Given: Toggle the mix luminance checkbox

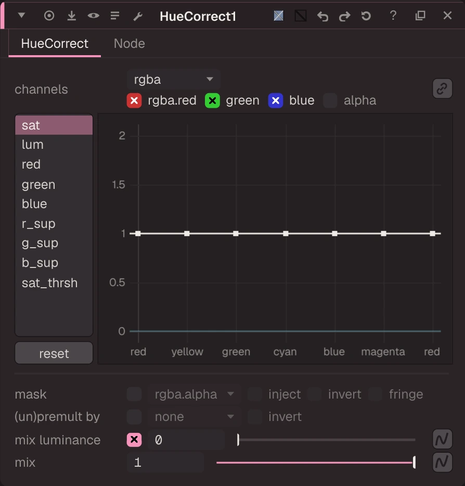Looking at the screenshot, I should (134, 440).
